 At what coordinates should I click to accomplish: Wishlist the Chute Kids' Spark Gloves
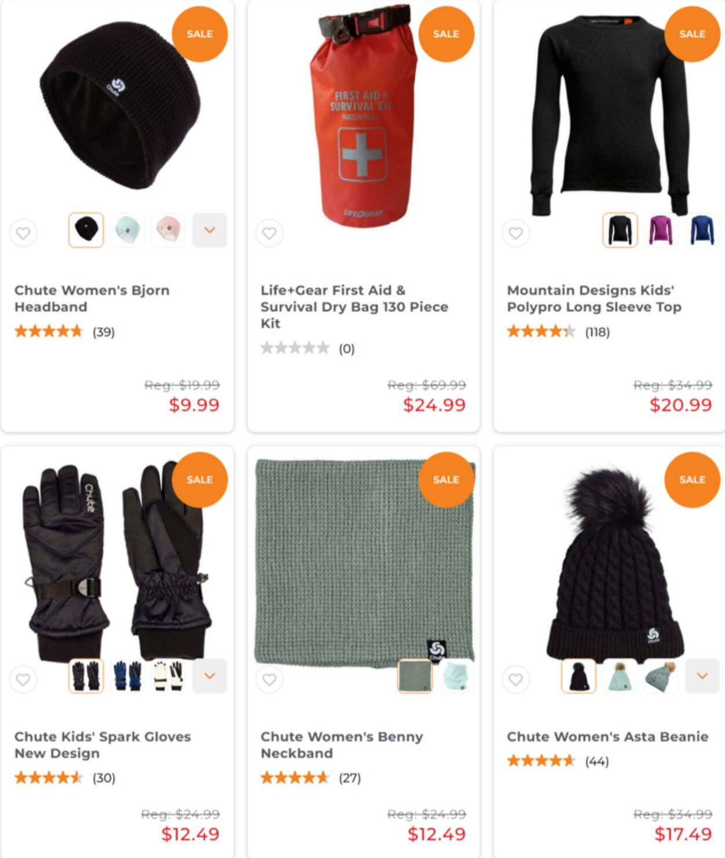coord(23,679)
